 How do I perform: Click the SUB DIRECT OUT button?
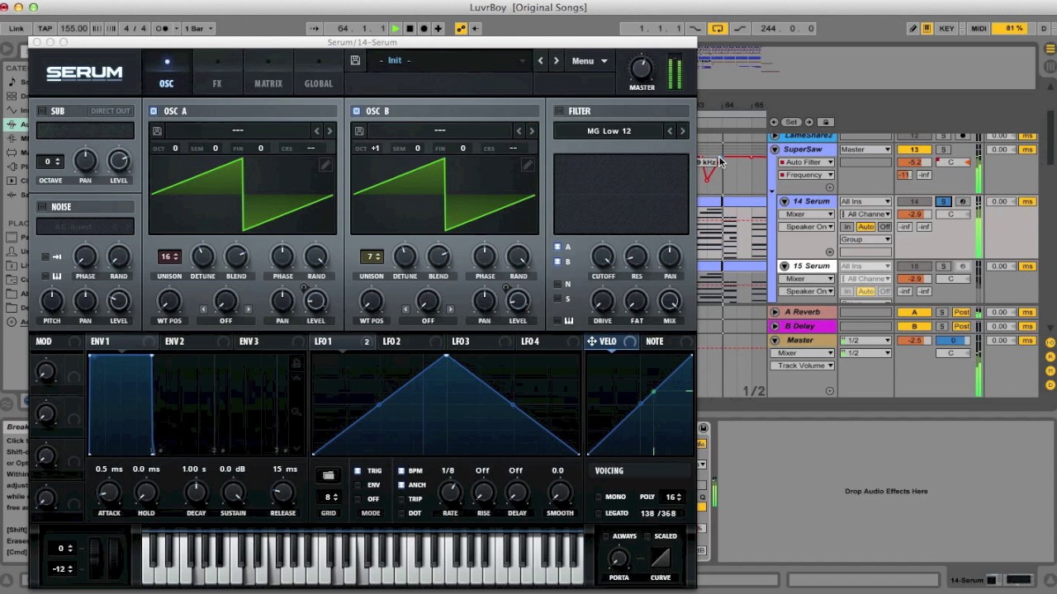pos(110,111)
